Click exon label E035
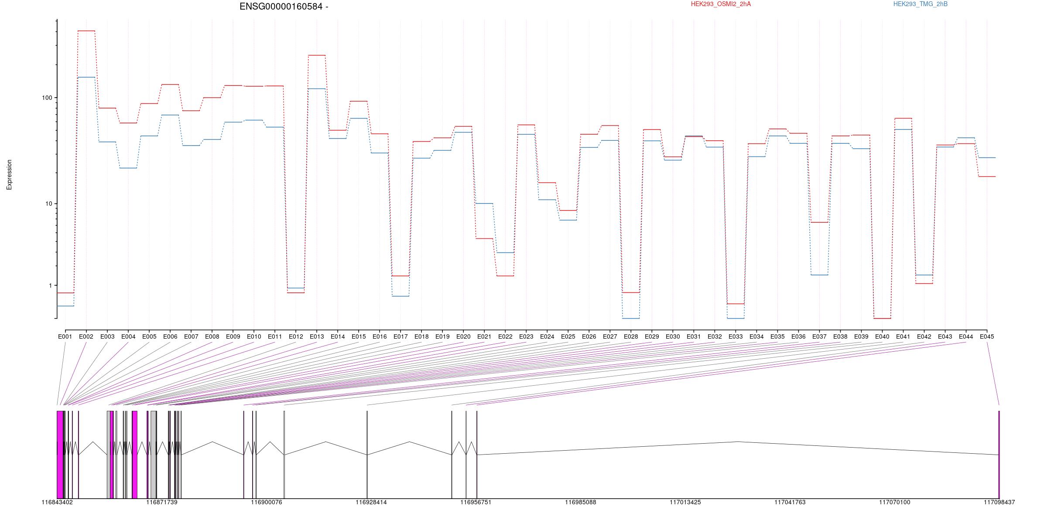Screen dimensions: 1047x523 coord(777,336)
